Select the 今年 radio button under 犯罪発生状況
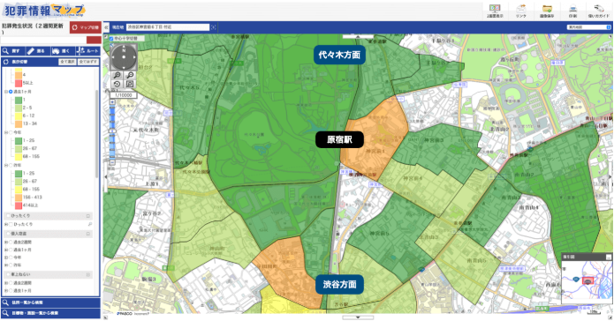The width and height of the screenshot is (614, 321). coord(11,132)
